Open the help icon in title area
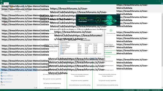Image resolution: width=163 pixels, height=91 pixels. pos(162,3)
